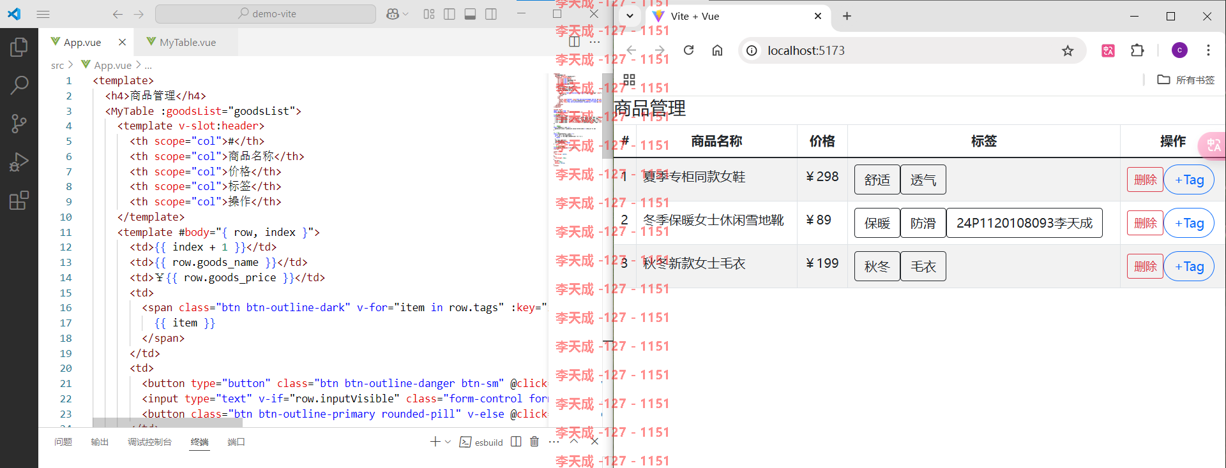Open the 输出 panel tab

coord(100,442)
